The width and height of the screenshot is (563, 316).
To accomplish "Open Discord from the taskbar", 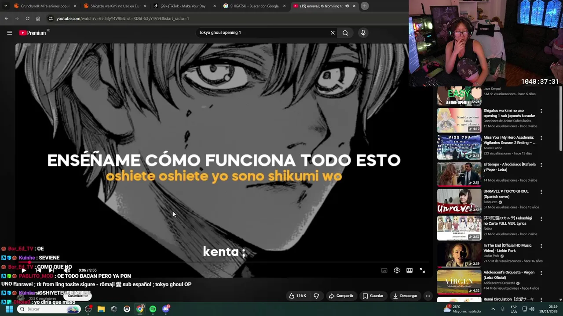I will 166,309.
